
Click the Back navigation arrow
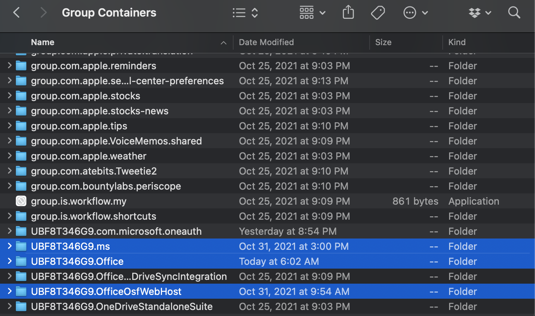point(16,13)
